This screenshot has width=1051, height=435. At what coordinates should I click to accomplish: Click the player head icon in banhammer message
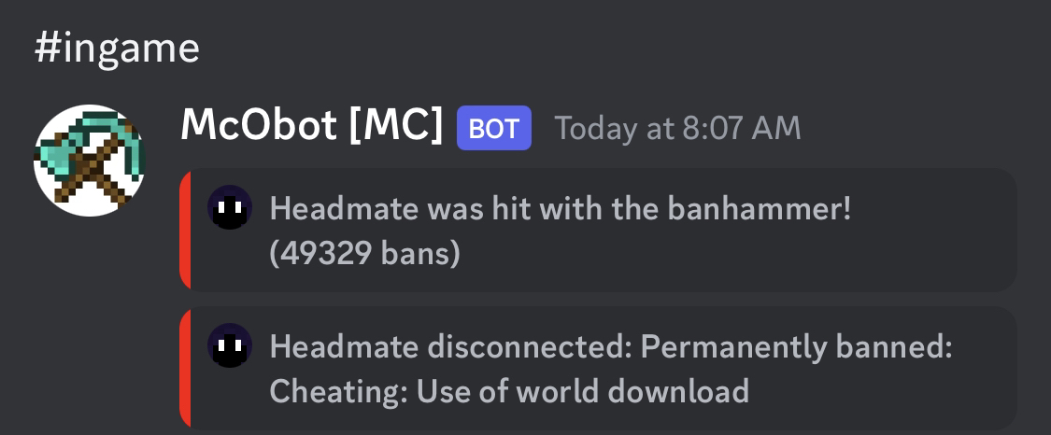(x=229, y=208)
